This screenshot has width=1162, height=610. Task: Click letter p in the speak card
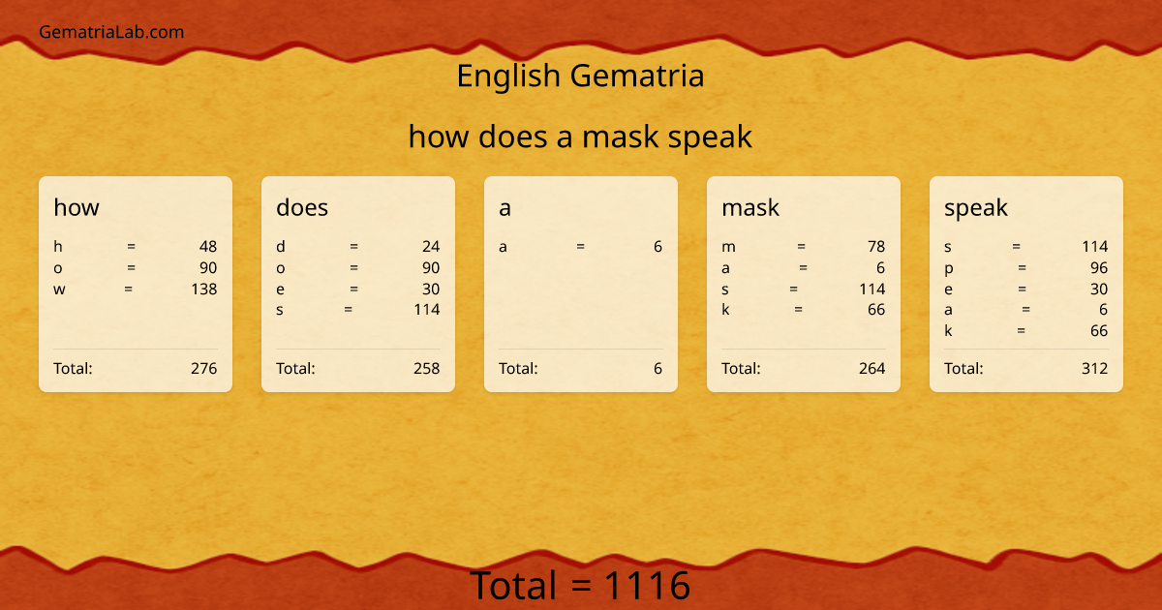tap(948, 268)
